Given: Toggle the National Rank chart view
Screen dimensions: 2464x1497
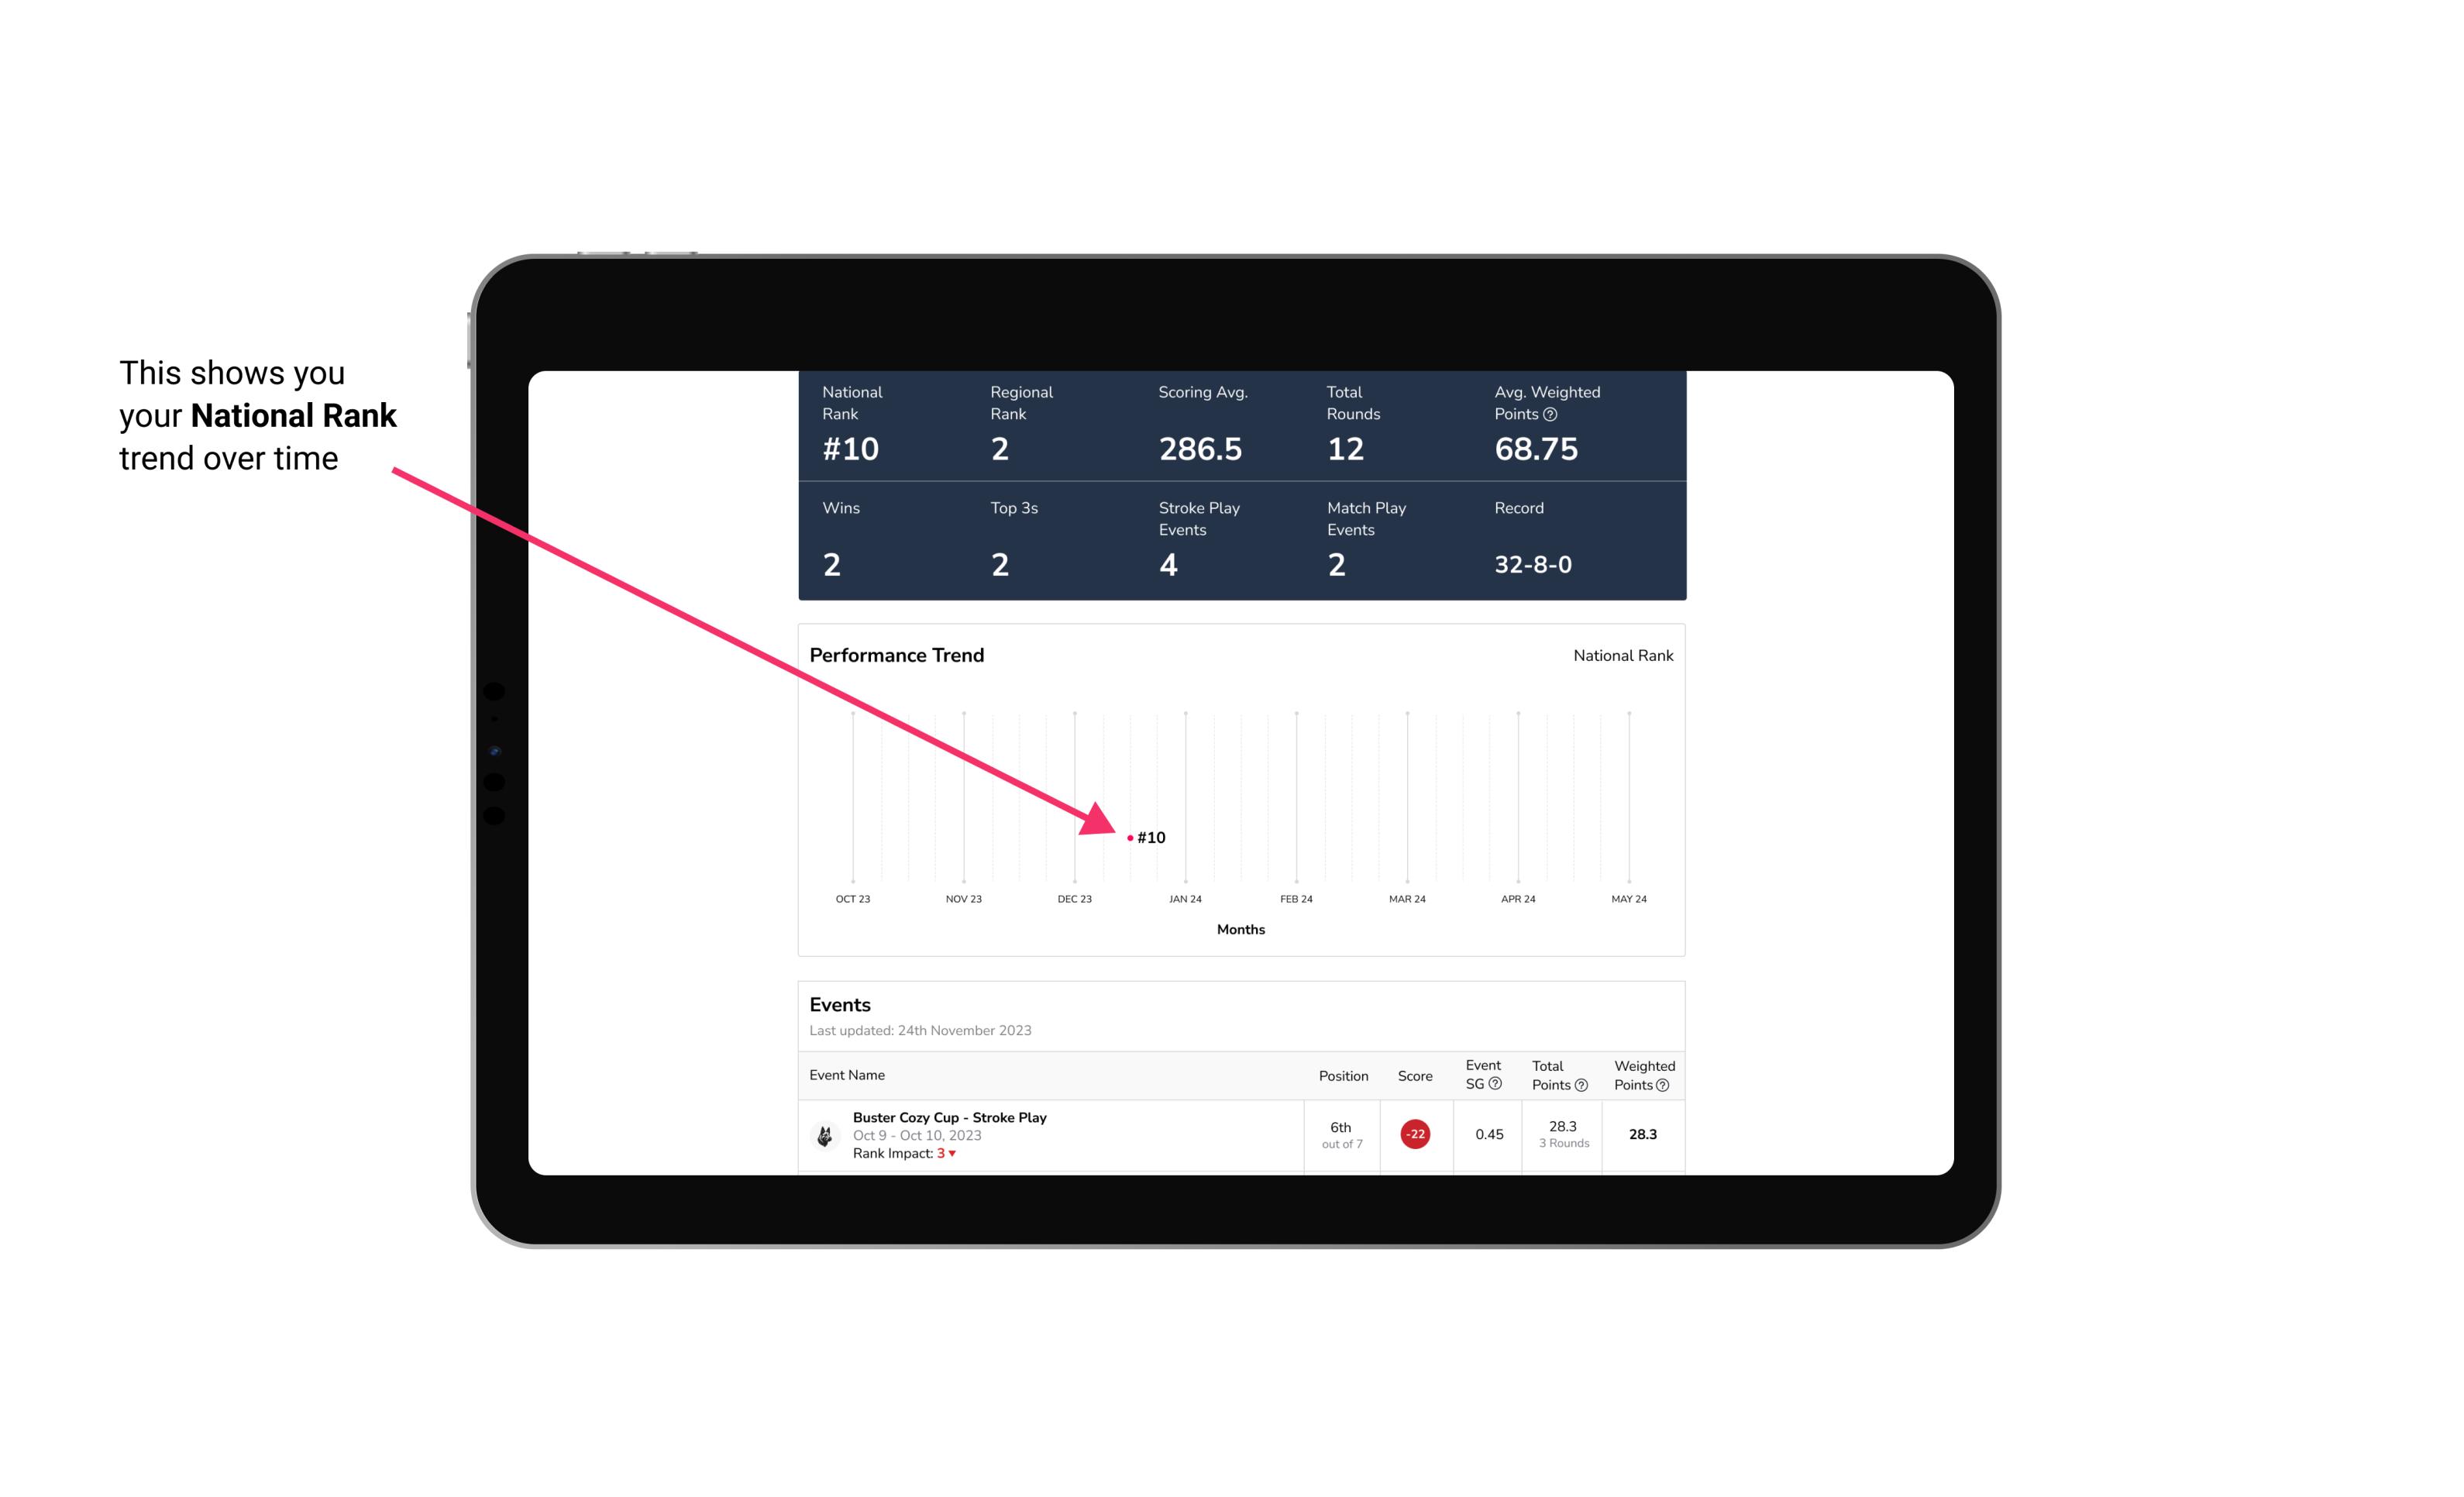Looking at the screenshot, I should click(x=1621, y=655).
